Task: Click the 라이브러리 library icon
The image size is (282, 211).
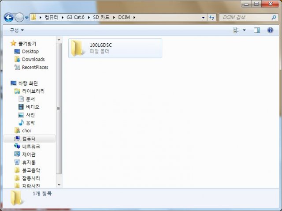Action: click(x=17, y=91)
